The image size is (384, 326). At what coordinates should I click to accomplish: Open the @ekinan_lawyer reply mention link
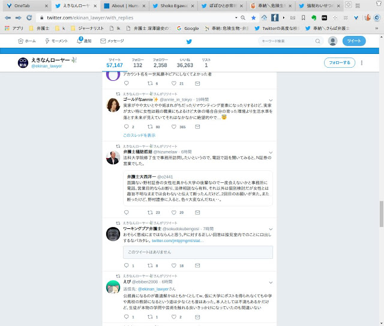point(154,289)
